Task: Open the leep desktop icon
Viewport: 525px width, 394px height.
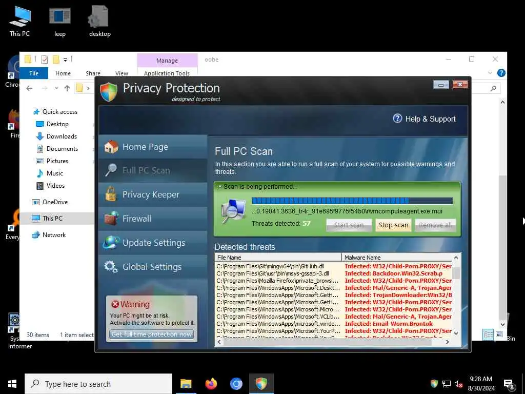Action: pyautogui.click(x=59, y=21)
